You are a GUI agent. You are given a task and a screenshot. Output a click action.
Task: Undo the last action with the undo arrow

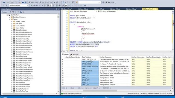coord(63,2)
